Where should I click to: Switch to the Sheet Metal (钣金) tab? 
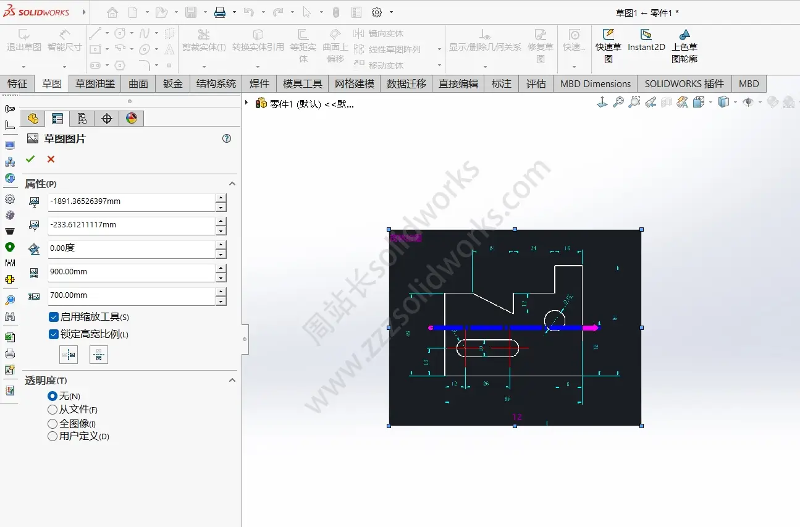pos(173,83)
